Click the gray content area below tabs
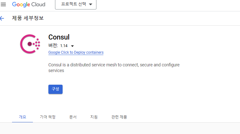This screenshot has width=240, height=134. [120, 128]
